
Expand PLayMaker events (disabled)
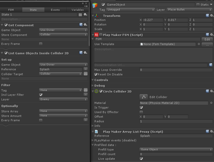(x=93, y=140)
